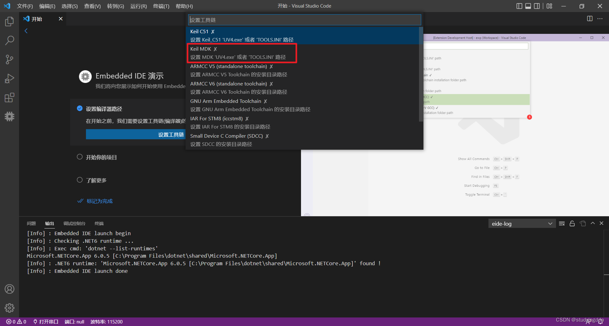Viewport: 609px width, 326px height.
Task: Click the notification bell in status bar
Action: [600, 322]
